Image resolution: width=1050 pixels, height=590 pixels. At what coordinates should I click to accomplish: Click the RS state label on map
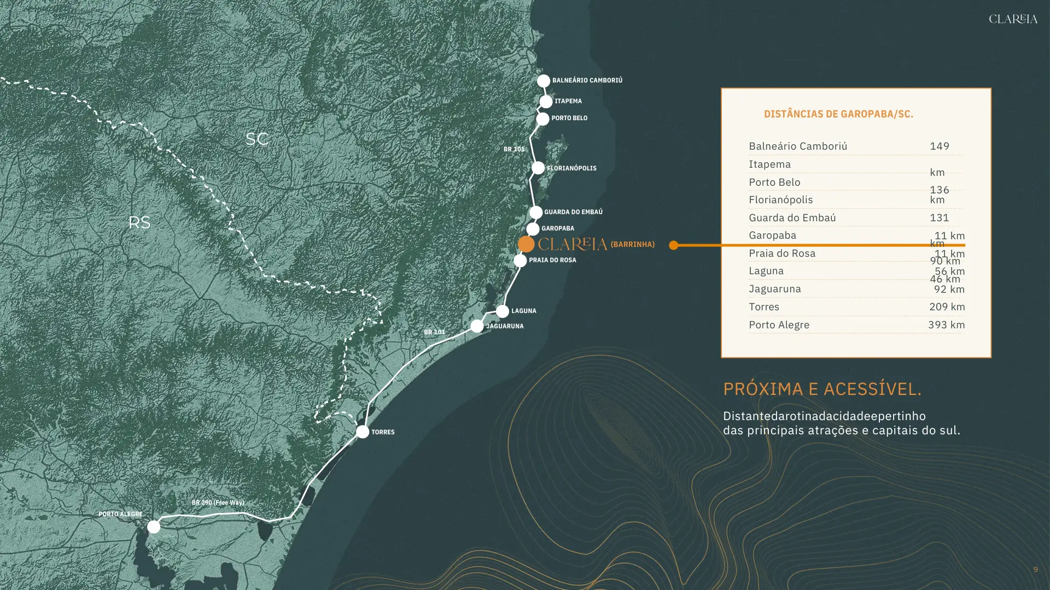coord(139,223)
